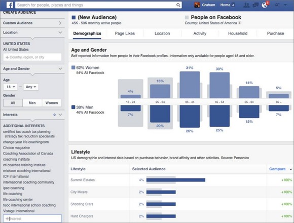Switch to the Activity tab
Screen dimensions: 294x223
click(200, 33)
